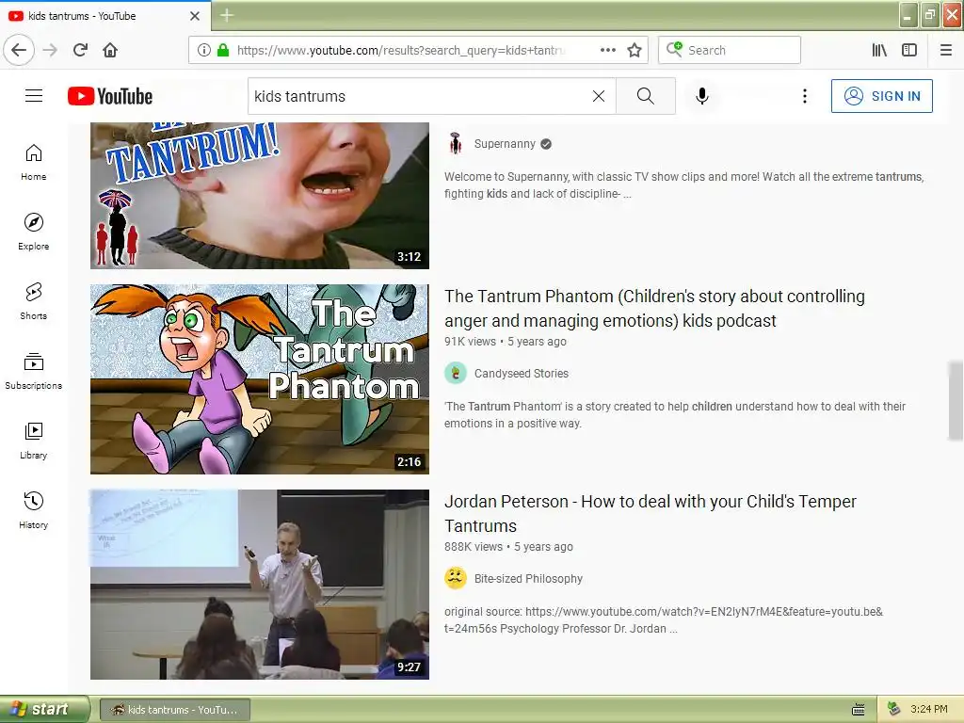Viewport: 964px width, 723px height.
Task: Visit the Candyseed Stories channel
Action: coord(522,373)
